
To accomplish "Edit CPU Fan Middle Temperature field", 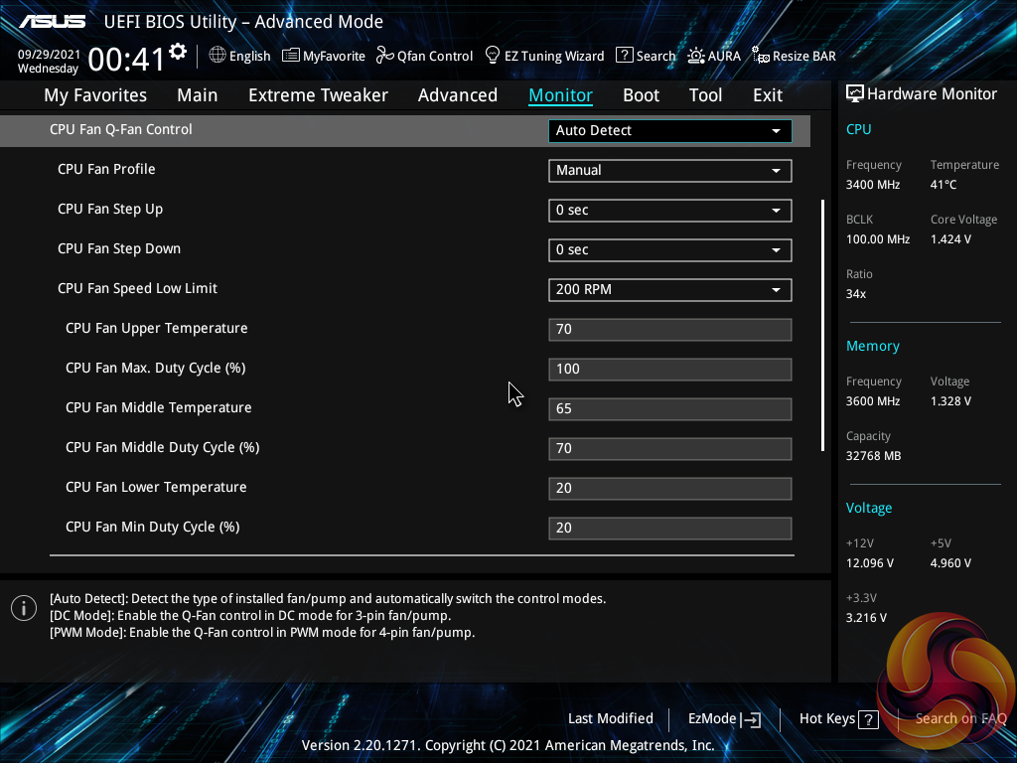I will pos(670,408).
